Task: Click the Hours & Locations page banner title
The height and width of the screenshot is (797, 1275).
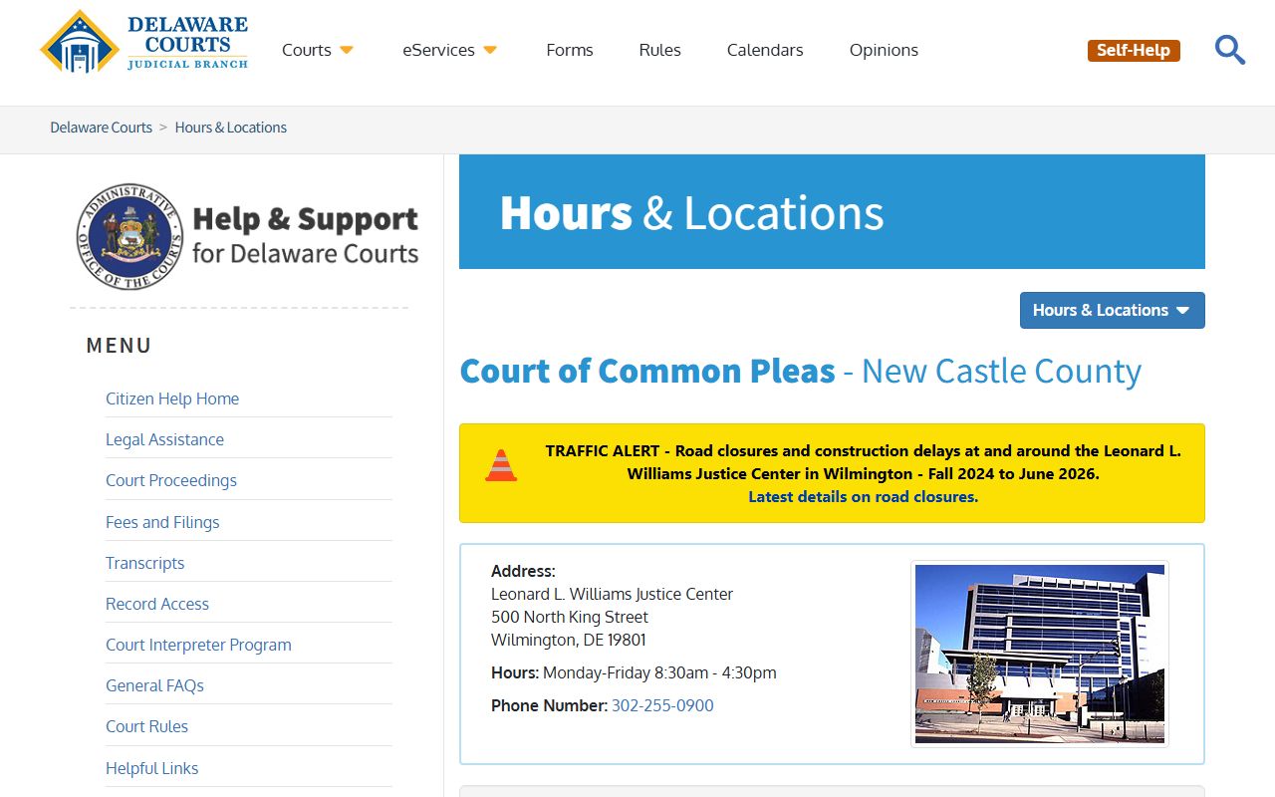Action: [691, 212]
